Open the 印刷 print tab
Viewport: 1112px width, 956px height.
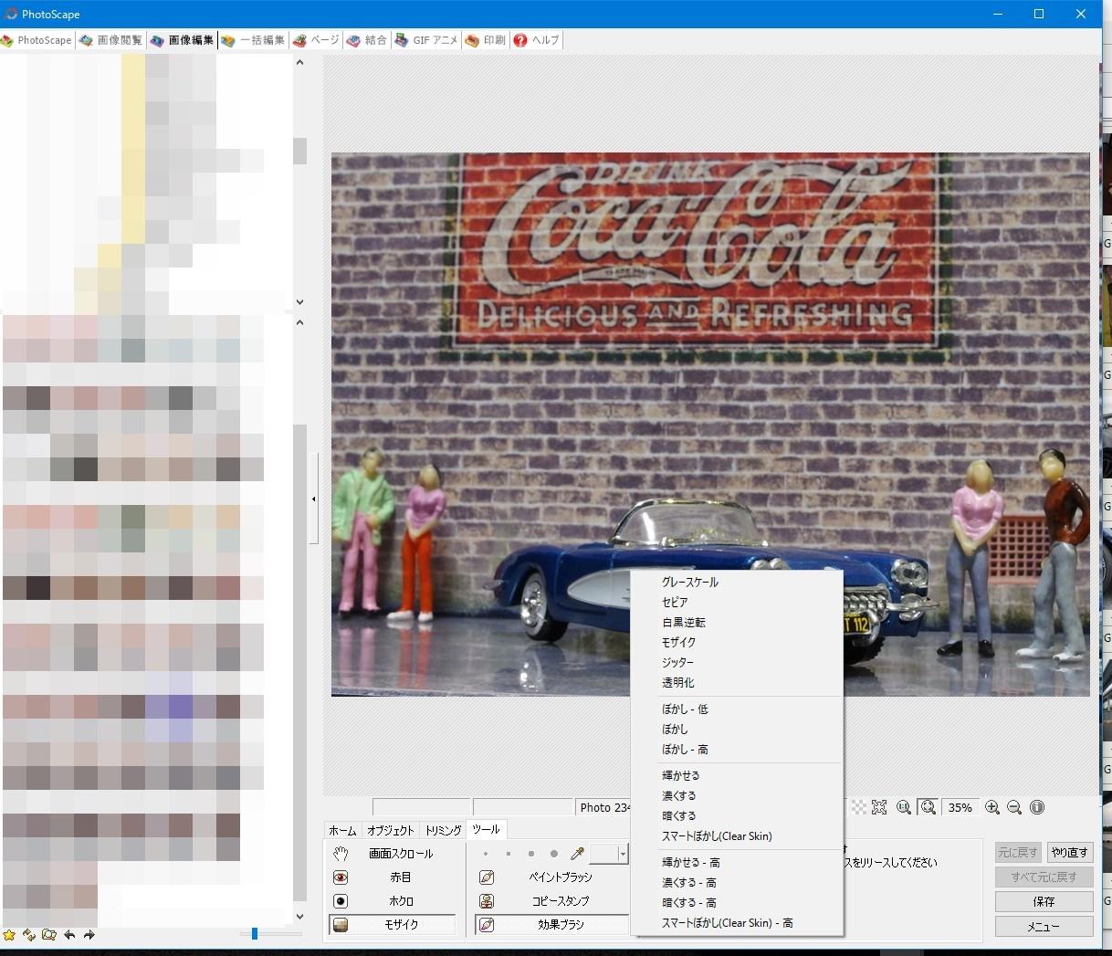(485, 40)
